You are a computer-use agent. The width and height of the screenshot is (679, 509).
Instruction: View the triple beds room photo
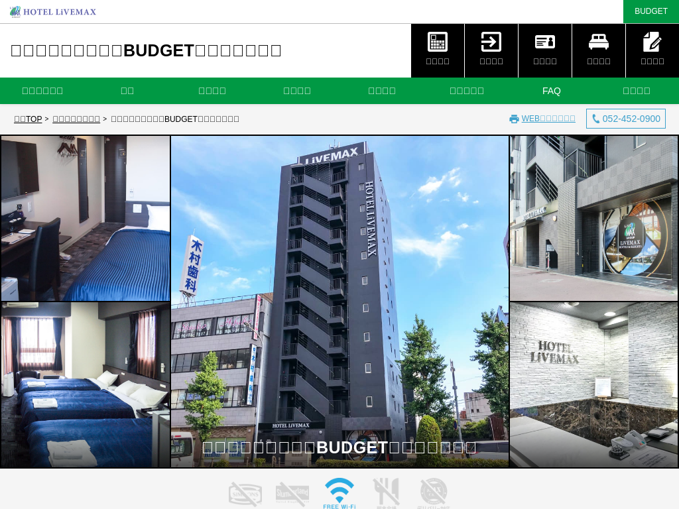point(86,385)
